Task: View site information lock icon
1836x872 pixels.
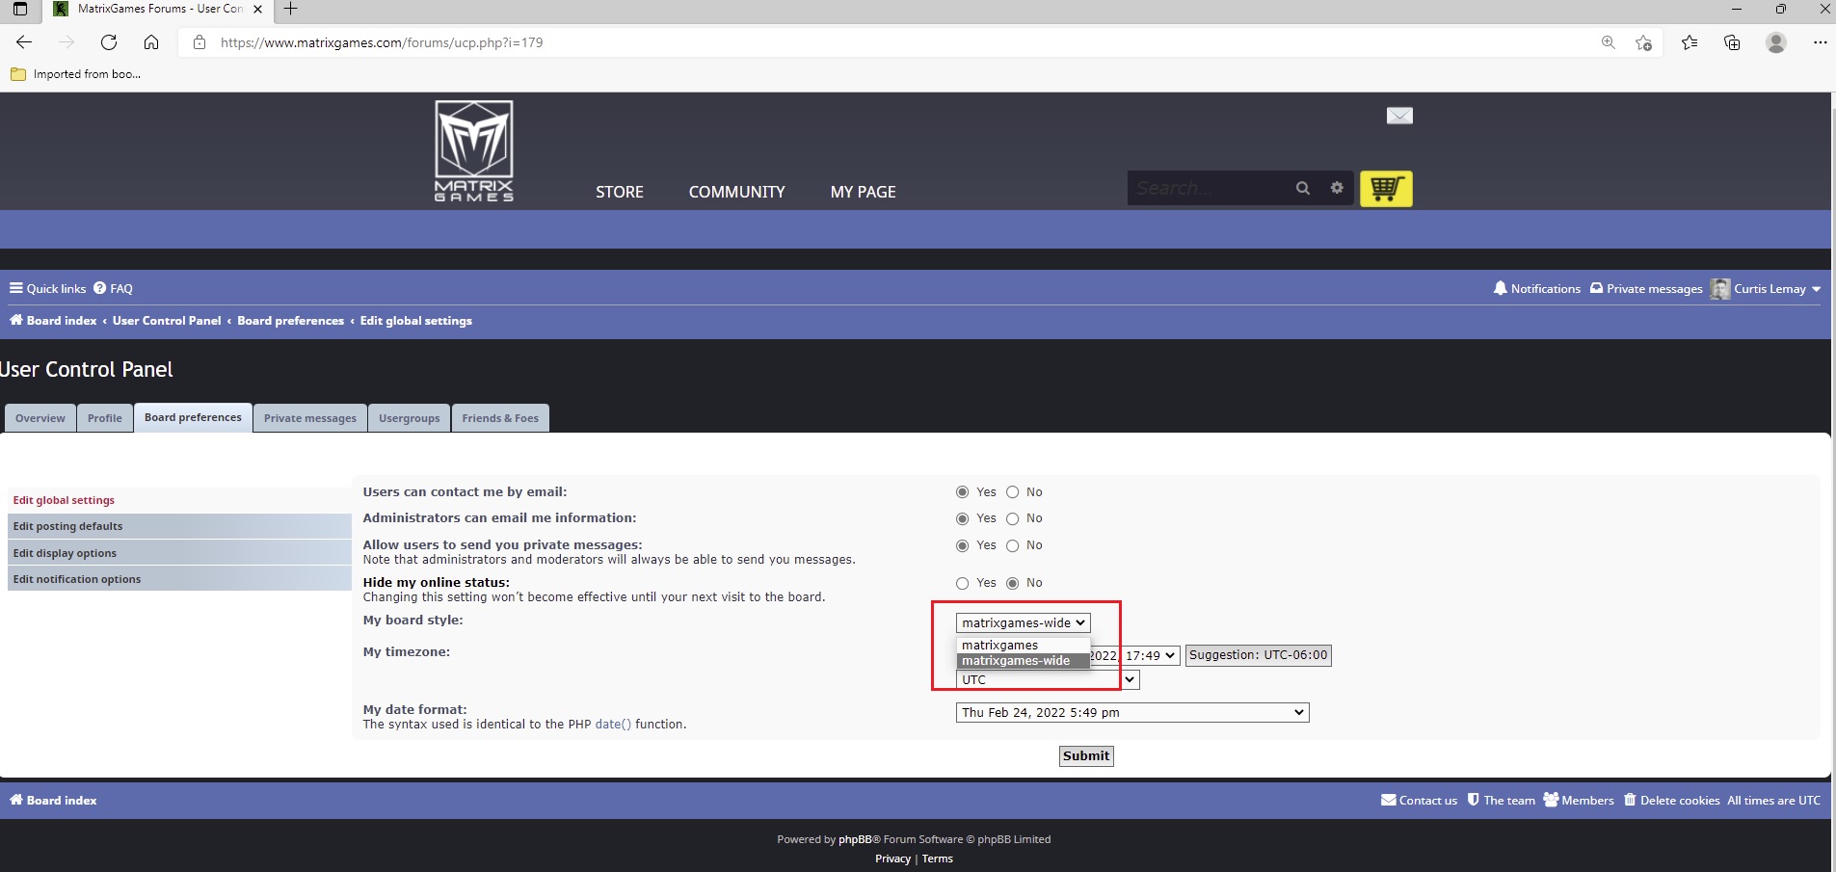Action: [x=200, y=42]
